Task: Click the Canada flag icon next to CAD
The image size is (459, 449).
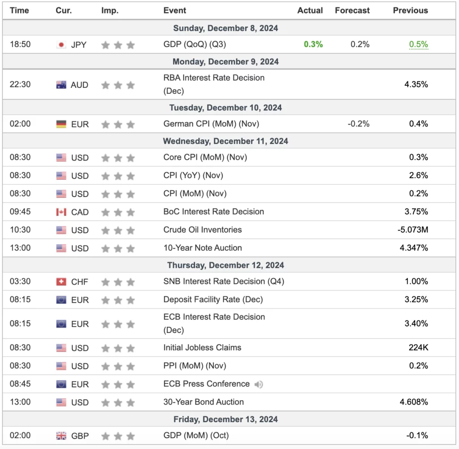Action: tap(61, 212)
